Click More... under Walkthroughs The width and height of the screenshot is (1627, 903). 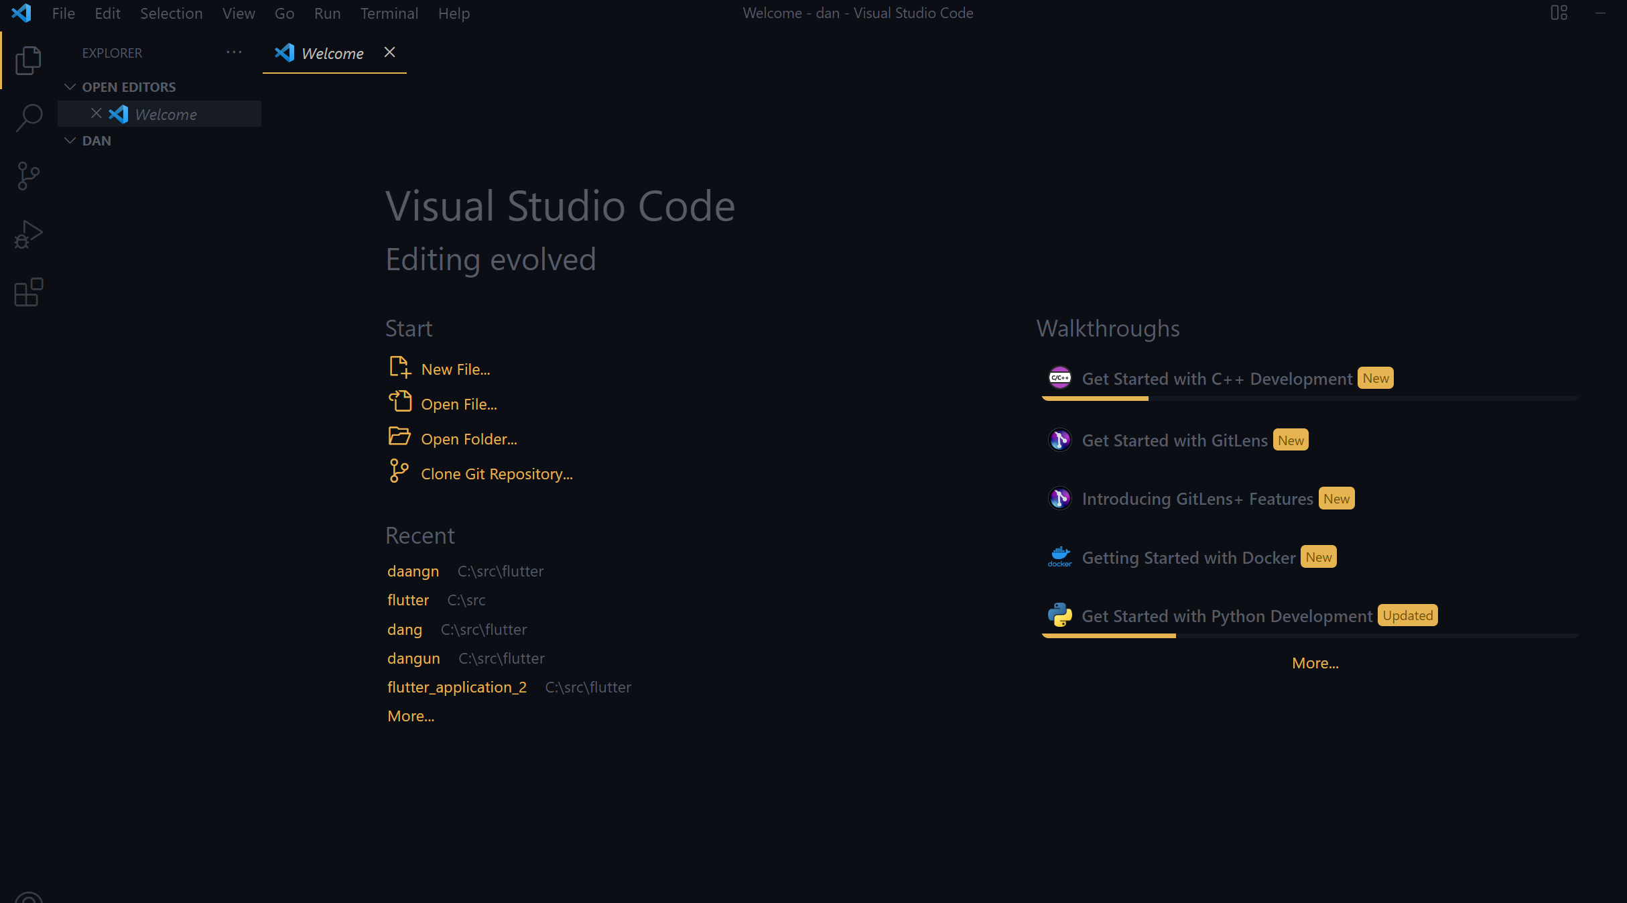pyautogui.click(x=1315, y=663)
